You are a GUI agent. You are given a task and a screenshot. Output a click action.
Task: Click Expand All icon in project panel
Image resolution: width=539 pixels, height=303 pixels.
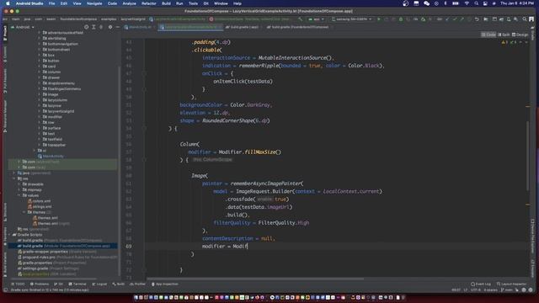click(x=93, y=27)
